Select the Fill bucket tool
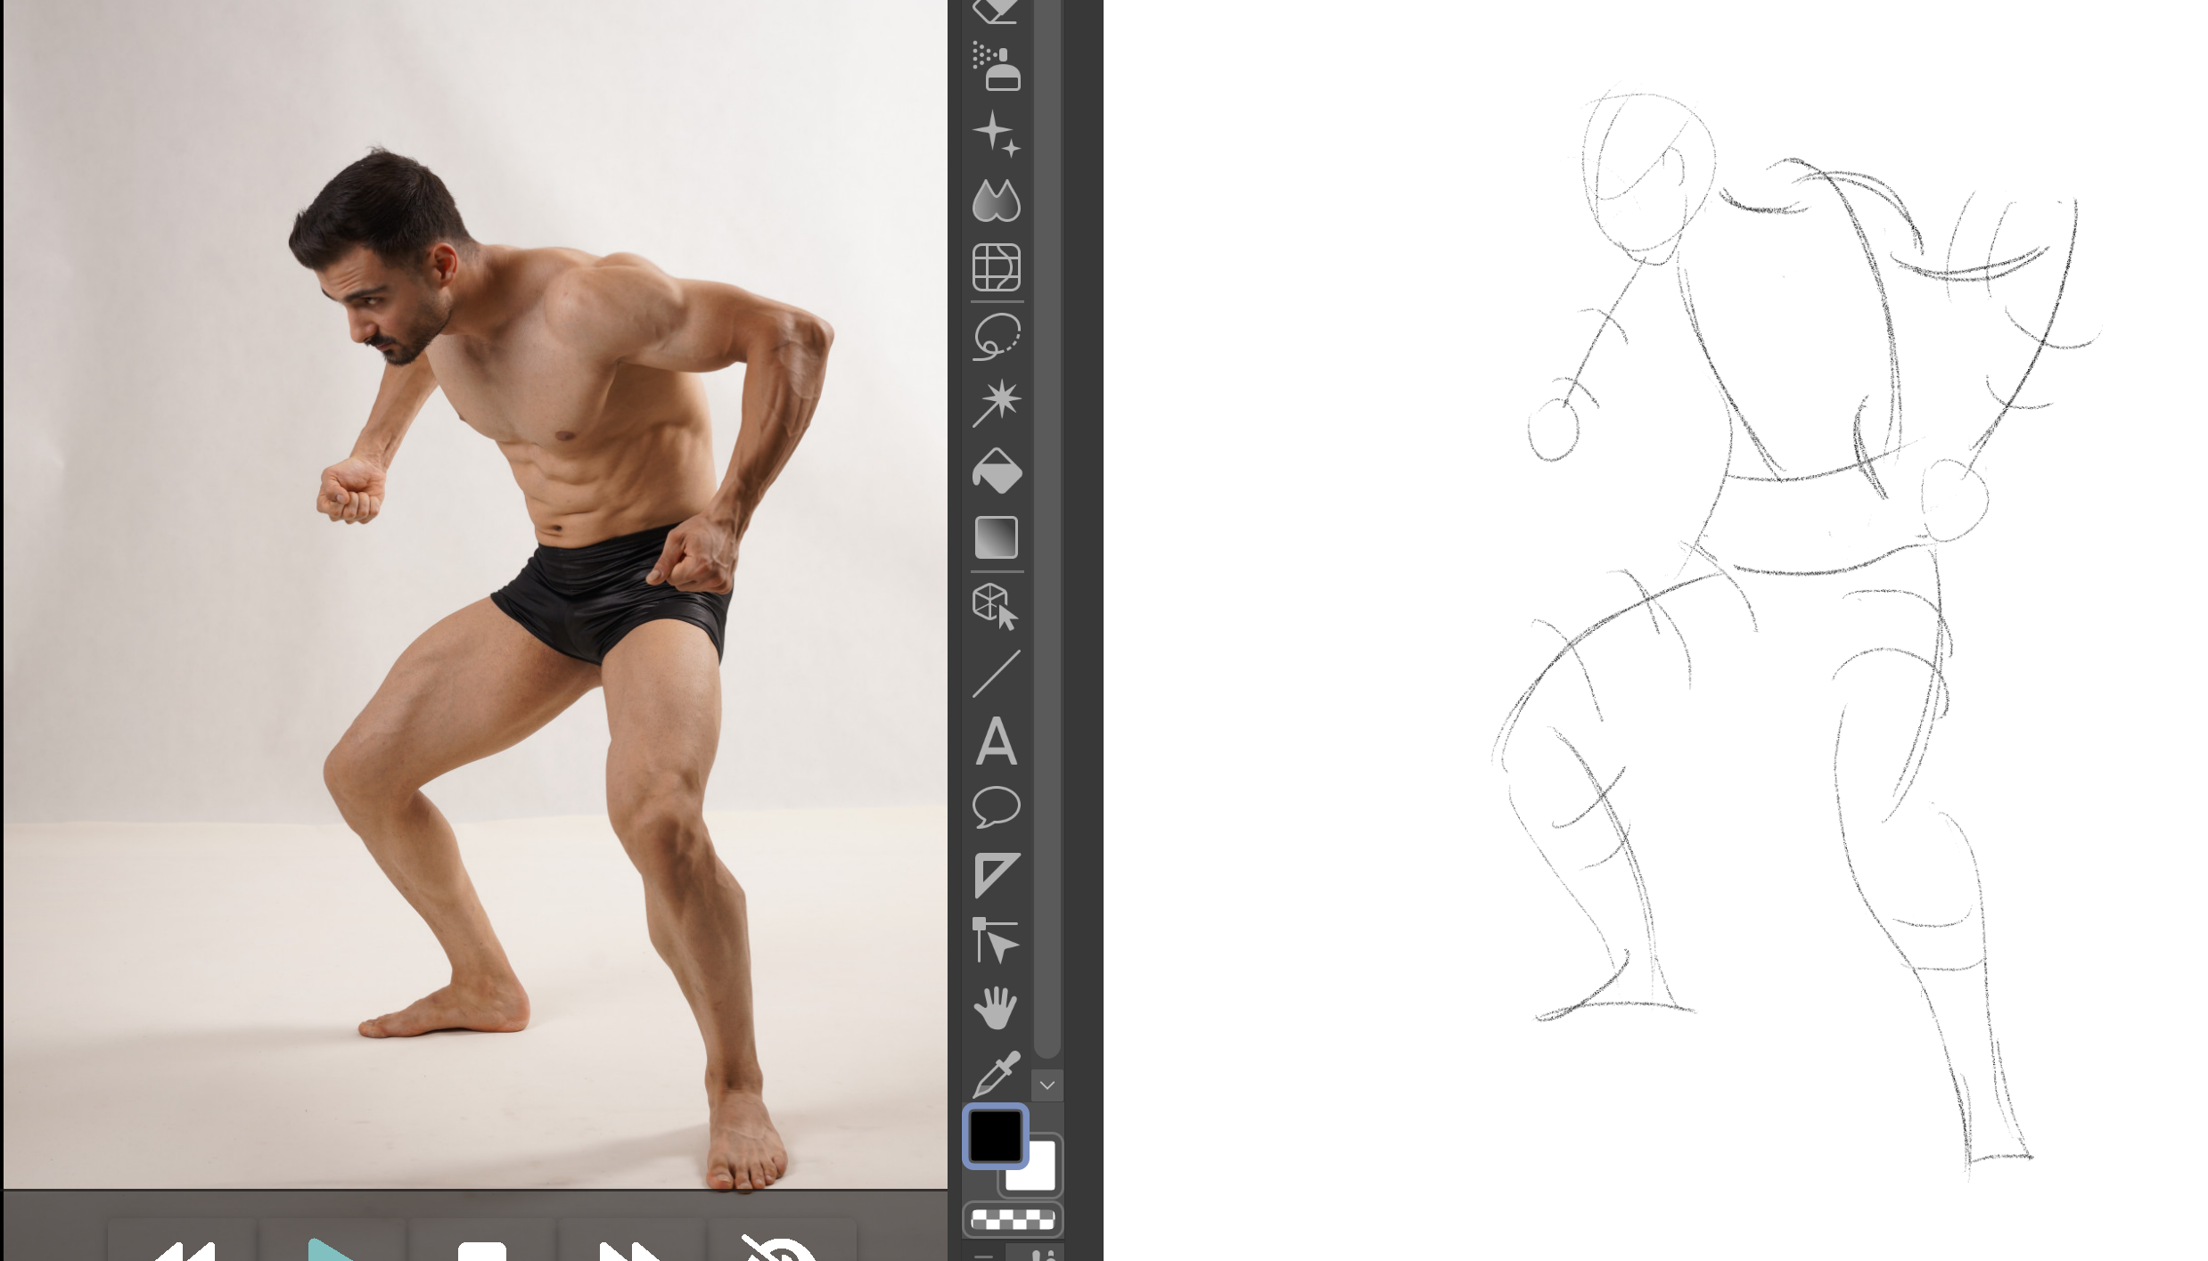 tap(996, 471)
